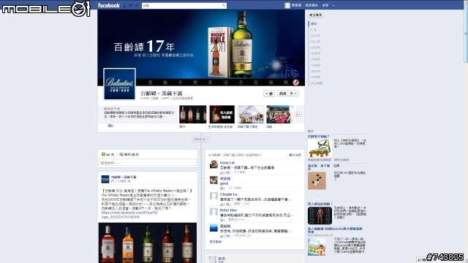Click the Liked button on page header
Image resolution: width=468 pixels, height=263 pixels.
tap(269, 94)
